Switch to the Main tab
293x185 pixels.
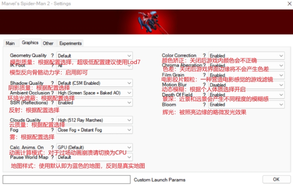(10, 43)
